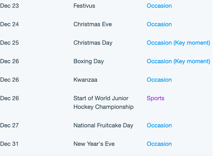Select the Christmas Day event name
The image size is (213, 156).
click(93, 43)
